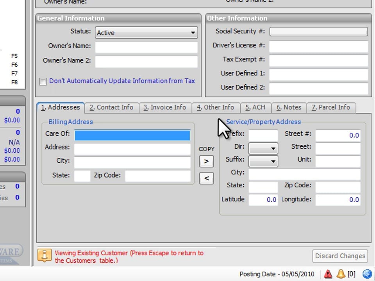Focus the Social Security # field

[319, 32]
